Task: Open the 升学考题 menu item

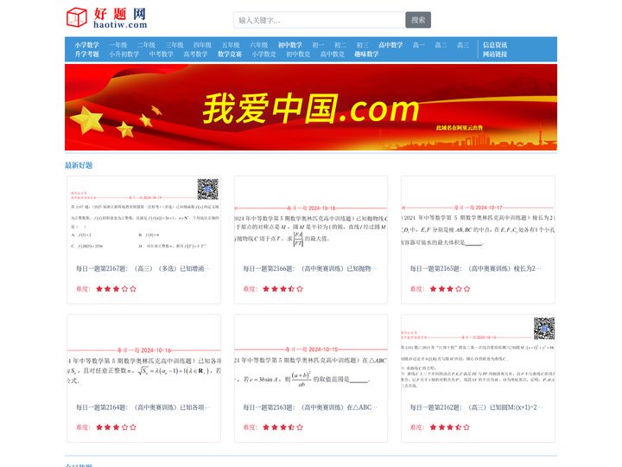Action: click(x=87, y=54)
